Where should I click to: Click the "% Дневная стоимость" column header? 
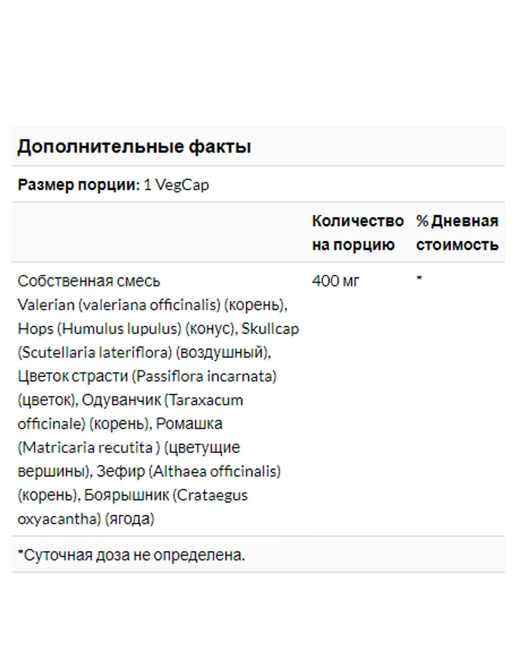(457, 233)
